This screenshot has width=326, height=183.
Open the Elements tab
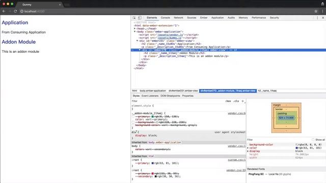[x=152, y=18]
